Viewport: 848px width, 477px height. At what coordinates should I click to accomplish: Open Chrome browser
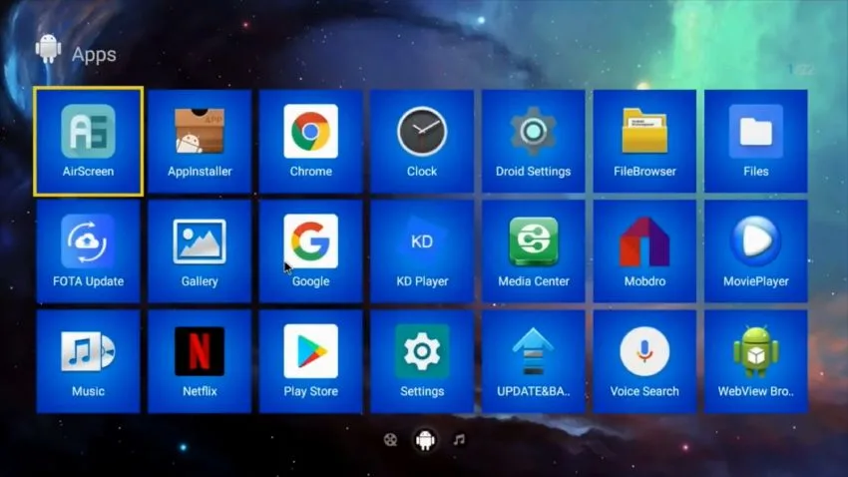[311, 141]
